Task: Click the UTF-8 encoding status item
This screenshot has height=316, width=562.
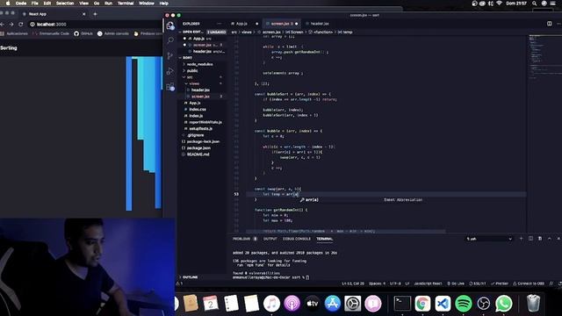Action: [395, 284]
